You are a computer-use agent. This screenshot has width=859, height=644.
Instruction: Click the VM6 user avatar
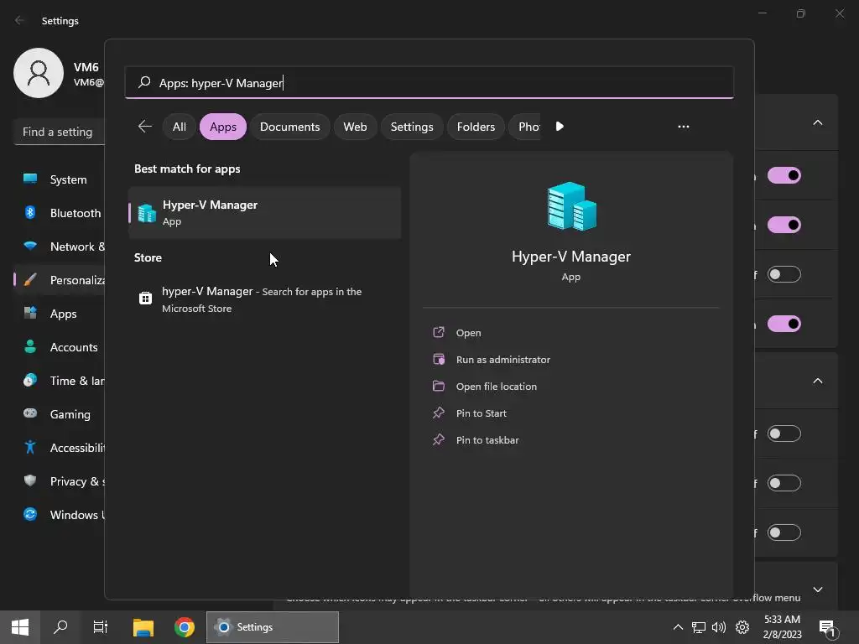pos(39,73)
